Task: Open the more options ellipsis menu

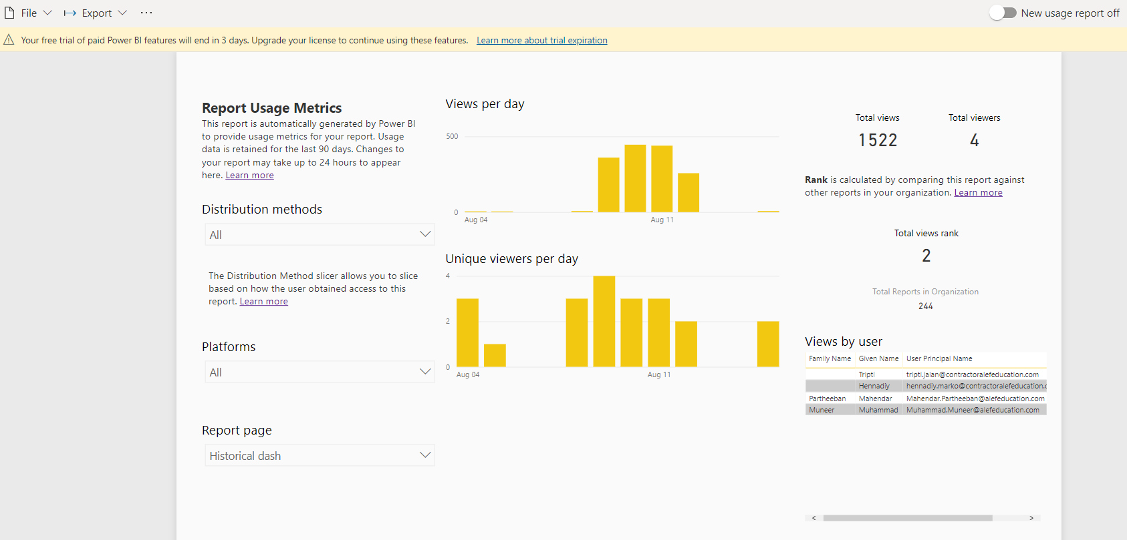Action: 146,13
